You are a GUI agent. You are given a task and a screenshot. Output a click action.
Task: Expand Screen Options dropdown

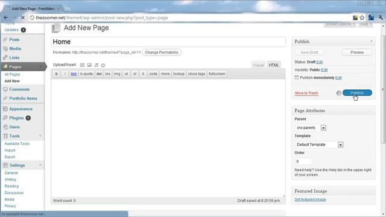coord(340,24)
